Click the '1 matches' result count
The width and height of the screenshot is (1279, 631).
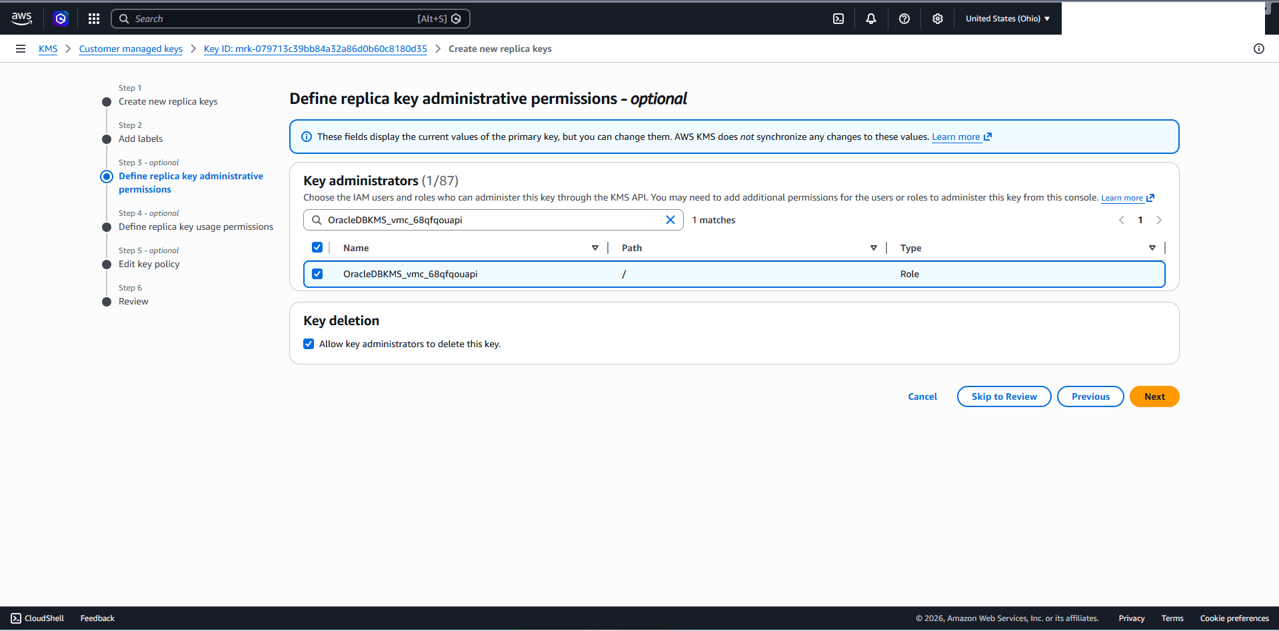click(714, 220)
